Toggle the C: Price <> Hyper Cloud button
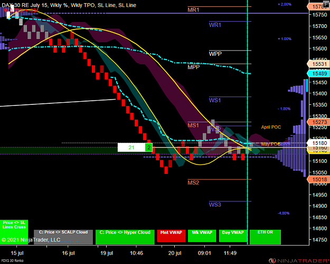330x264 pixels. (x=125, y=237)
